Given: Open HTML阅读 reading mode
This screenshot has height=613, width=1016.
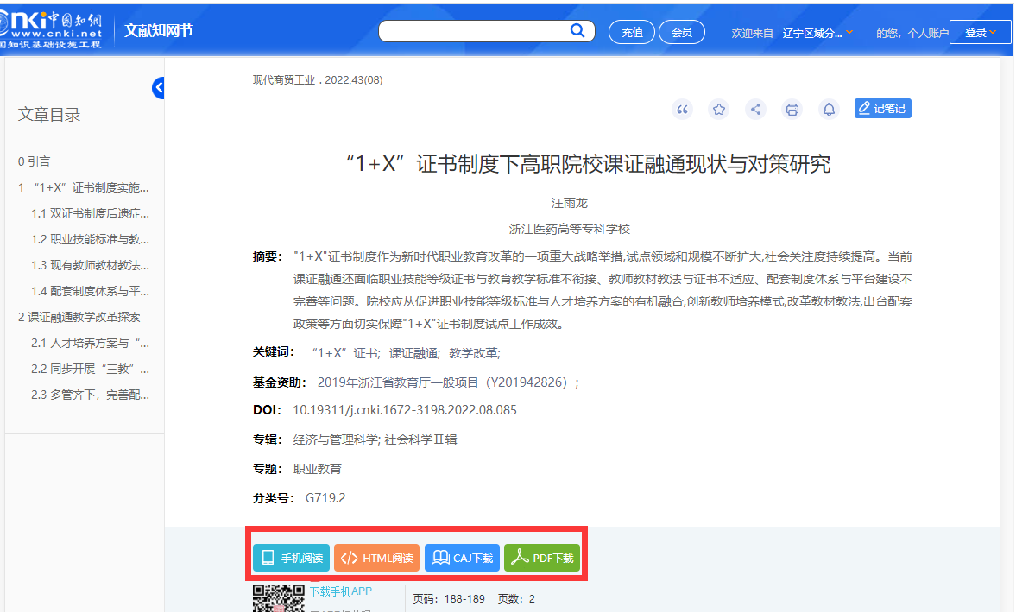Looking at the screenshot, I should [x=376, y=558].
